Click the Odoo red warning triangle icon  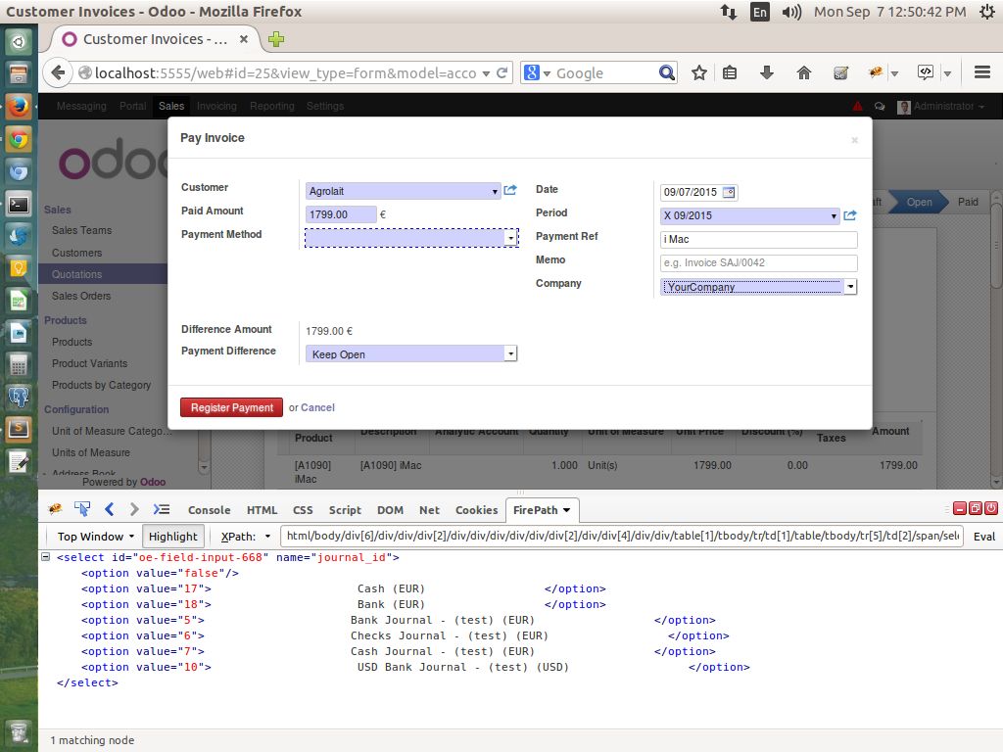pyautogui.click(x=858, y=106)
